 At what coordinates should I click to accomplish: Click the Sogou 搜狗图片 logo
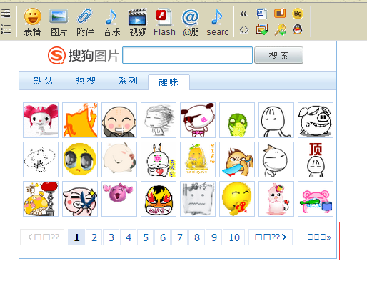[x=84, y=55]
